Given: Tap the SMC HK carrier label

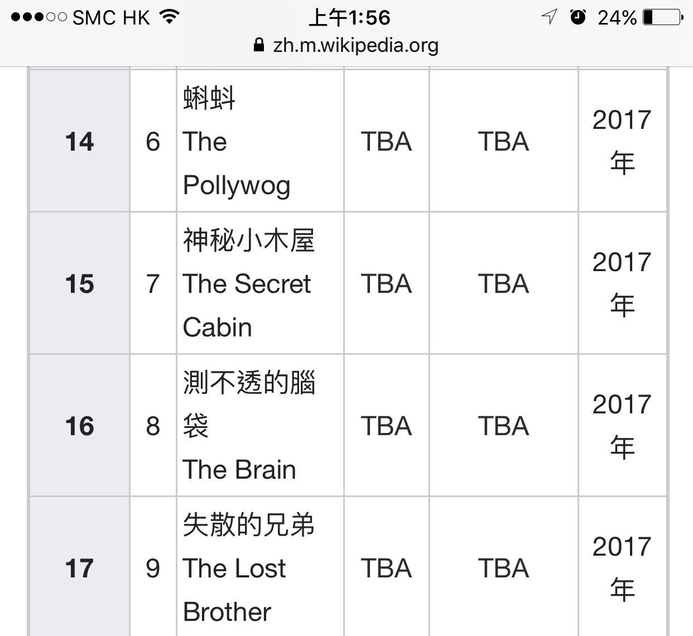Looking at the screenshot, I should click(x=111, y=18).
